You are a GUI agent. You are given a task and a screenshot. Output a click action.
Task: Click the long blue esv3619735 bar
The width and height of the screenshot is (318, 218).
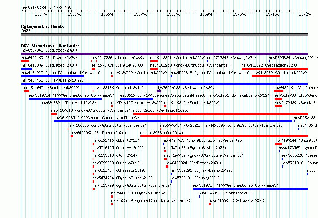(173, 121)
